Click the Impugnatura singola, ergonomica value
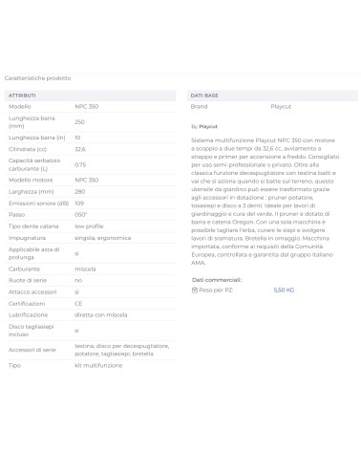This screenshot has width=361, height=451. click(102, 238)
